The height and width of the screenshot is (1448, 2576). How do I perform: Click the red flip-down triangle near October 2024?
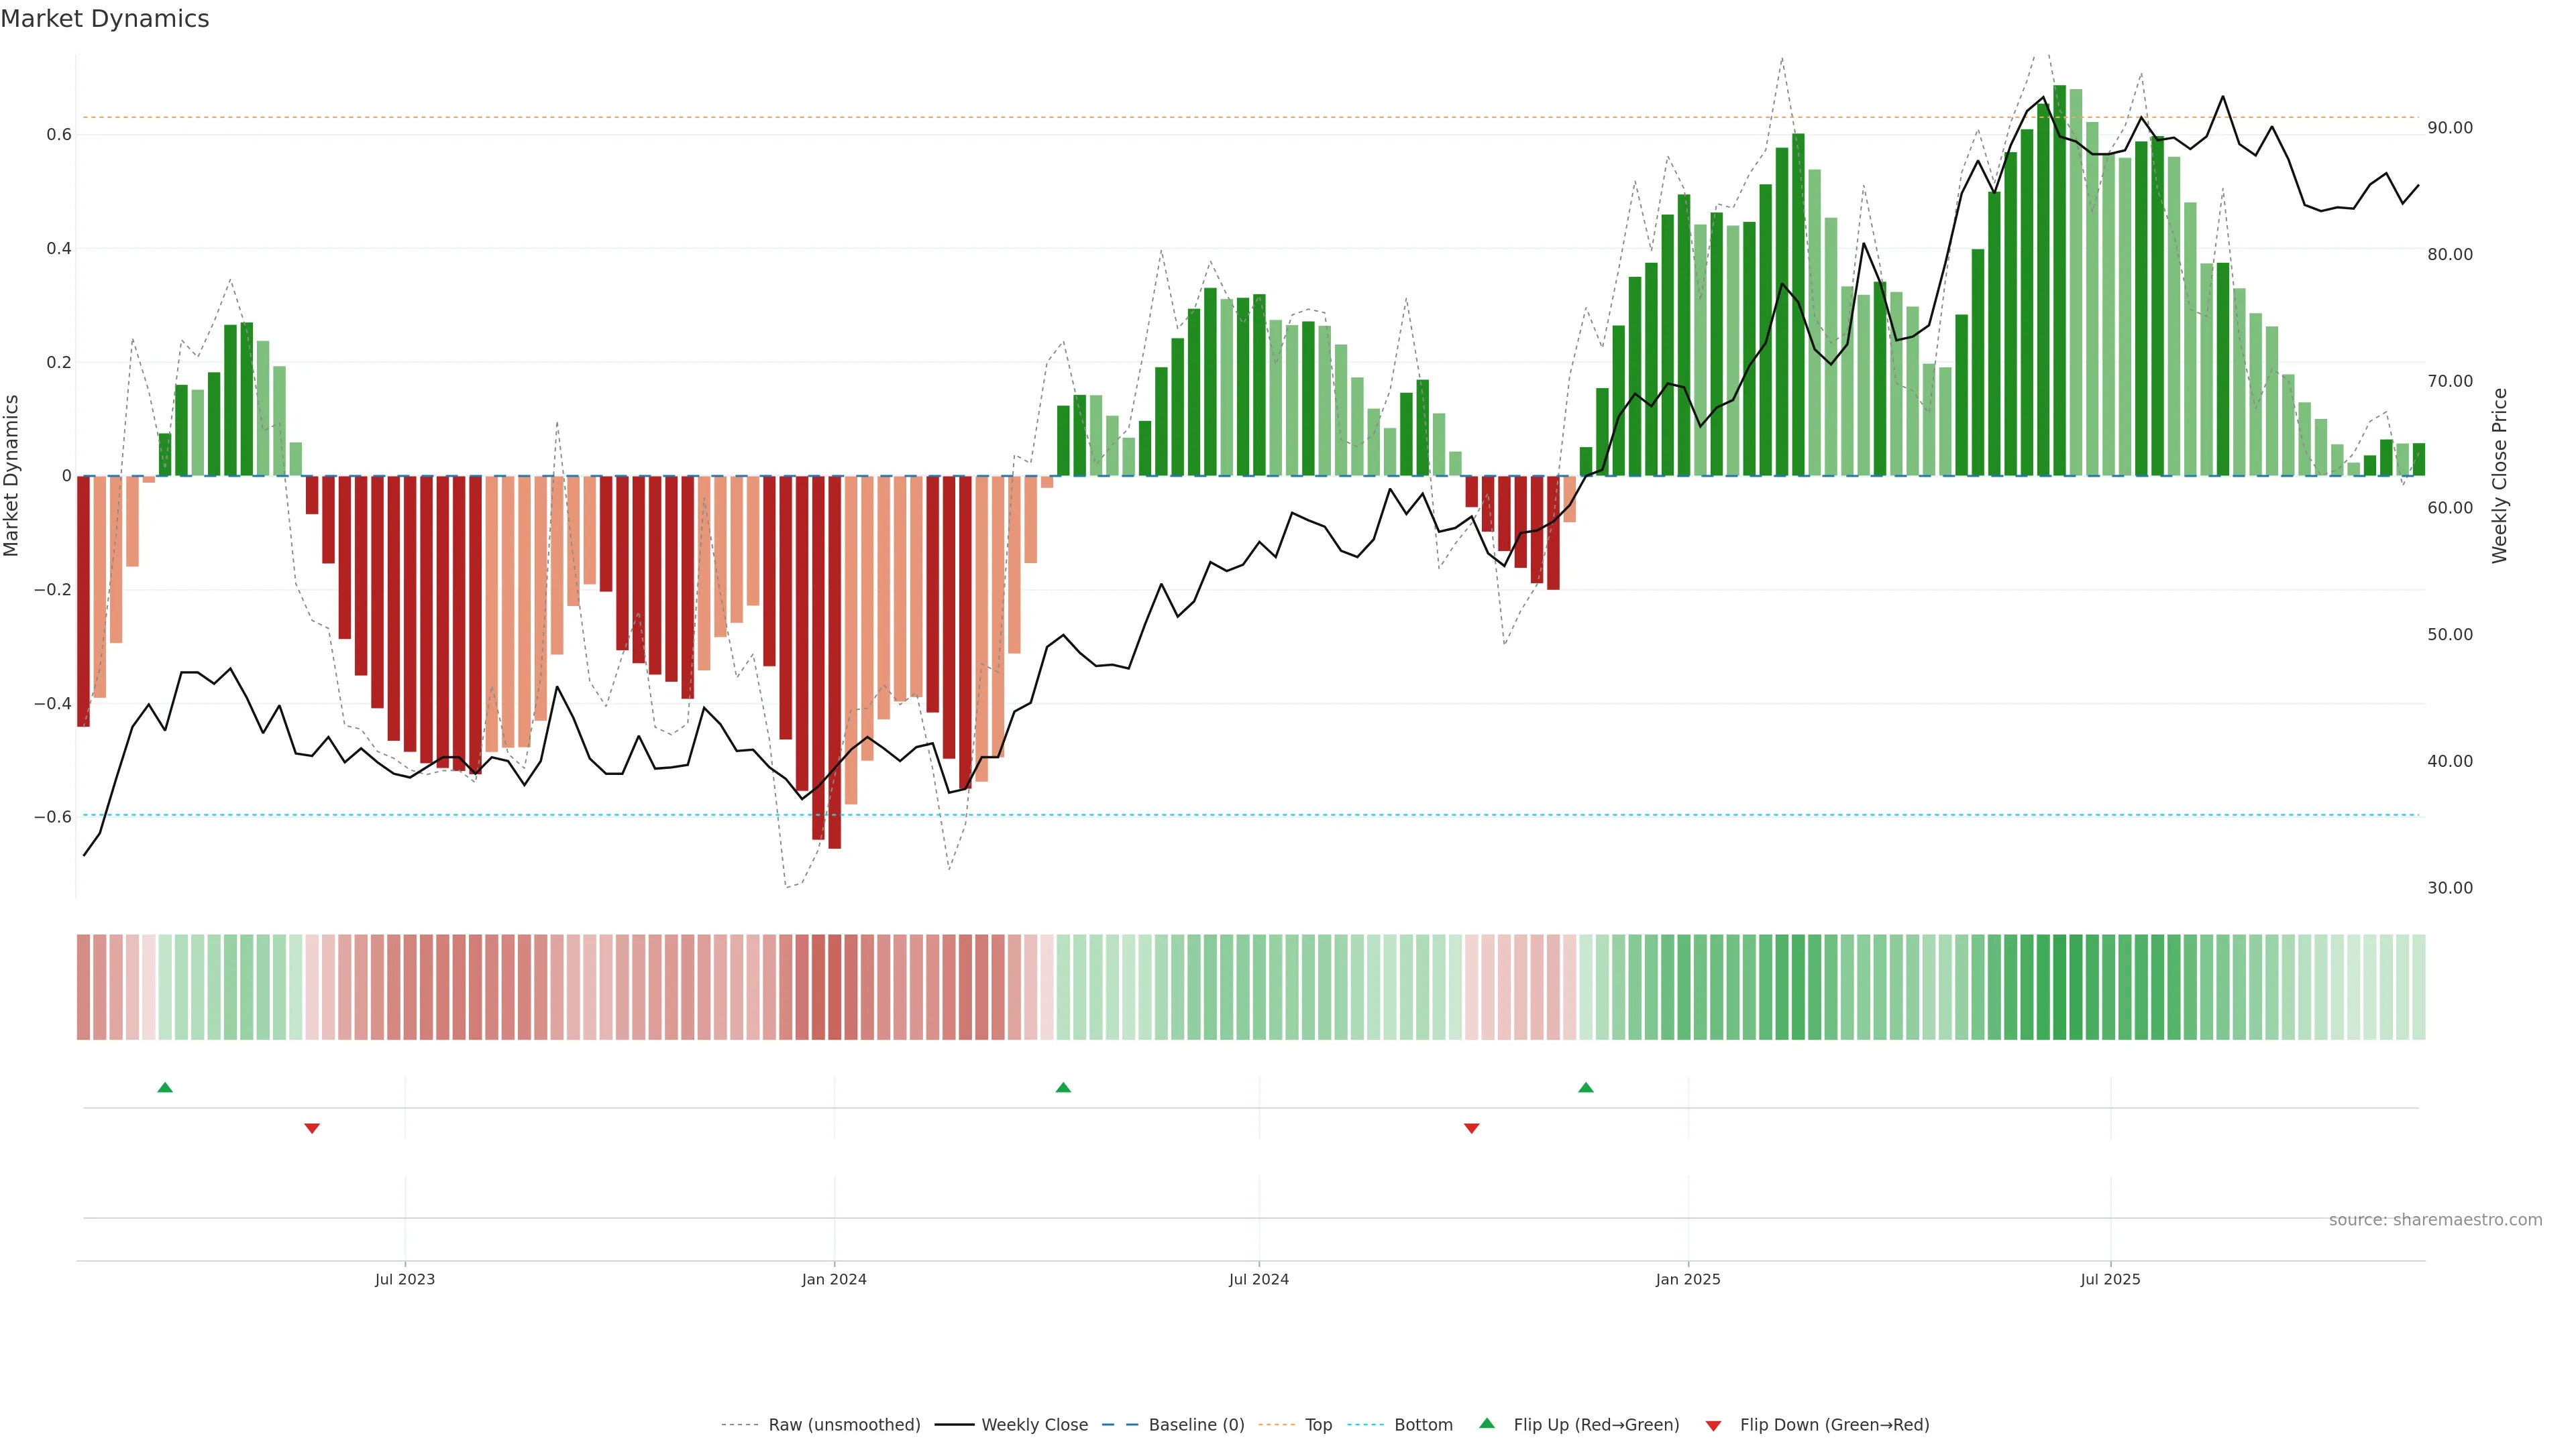click(x=1471, y=1128)
